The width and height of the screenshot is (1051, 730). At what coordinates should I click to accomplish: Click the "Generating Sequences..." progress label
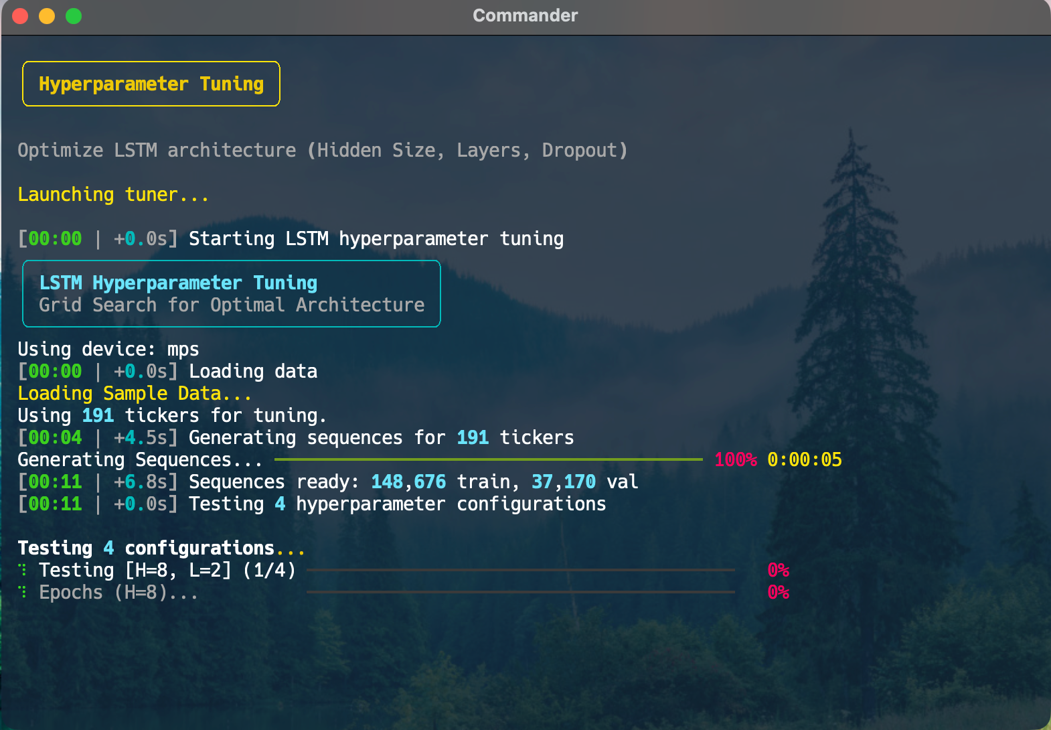pyautogui.click(x=140, y=459)
